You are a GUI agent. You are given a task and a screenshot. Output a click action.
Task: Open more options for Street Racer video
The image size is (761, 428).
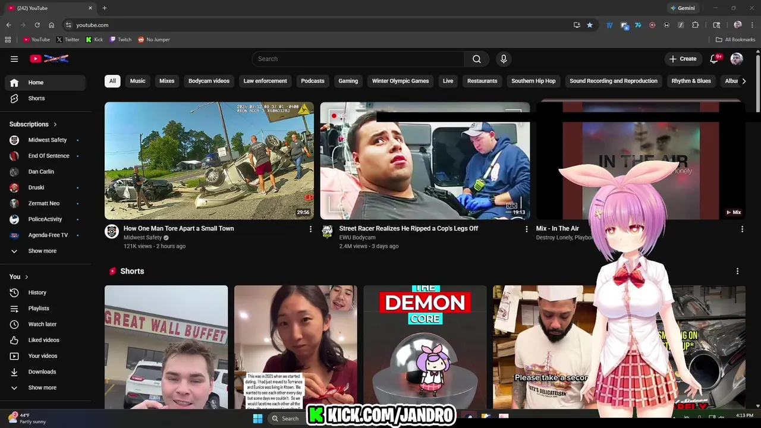click(x=526, y=229)
